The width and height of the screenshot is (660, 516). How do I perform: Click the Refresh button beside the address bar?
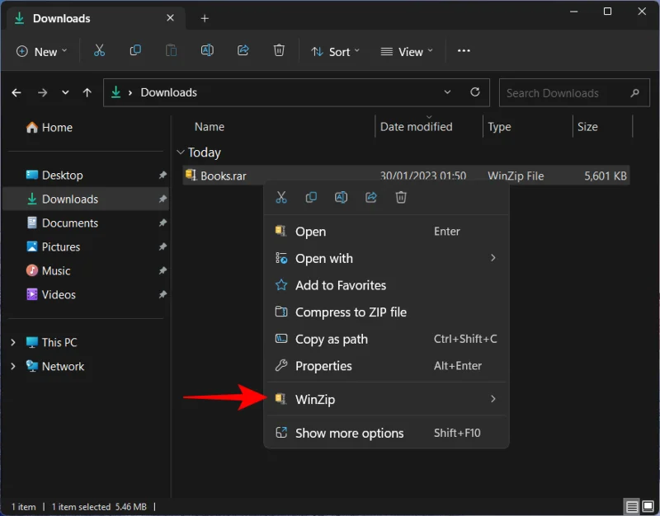click(x=474, y=93)
